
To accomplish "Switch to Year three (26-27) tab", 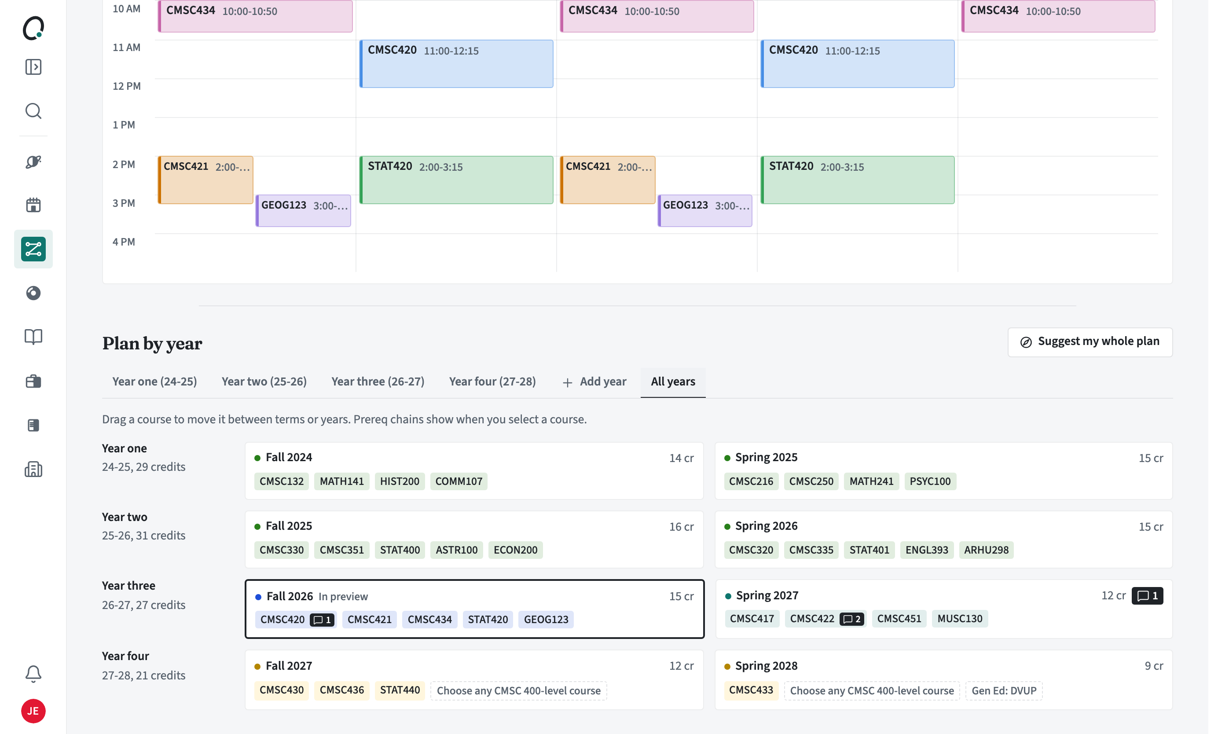I will coord(378,382).
